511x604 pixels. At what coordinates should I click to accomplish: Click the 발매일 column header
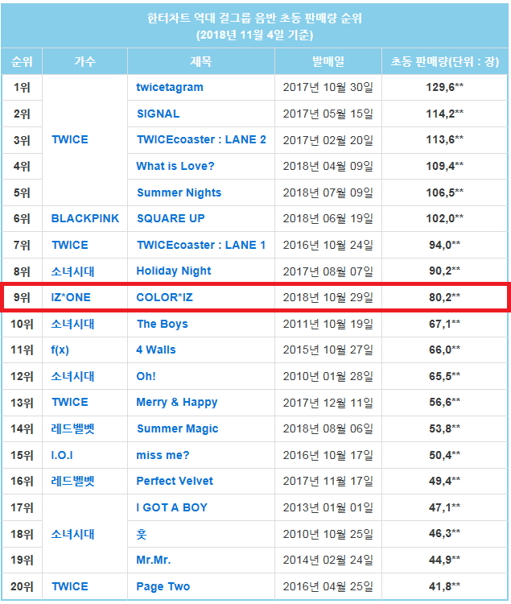(328, 61)
